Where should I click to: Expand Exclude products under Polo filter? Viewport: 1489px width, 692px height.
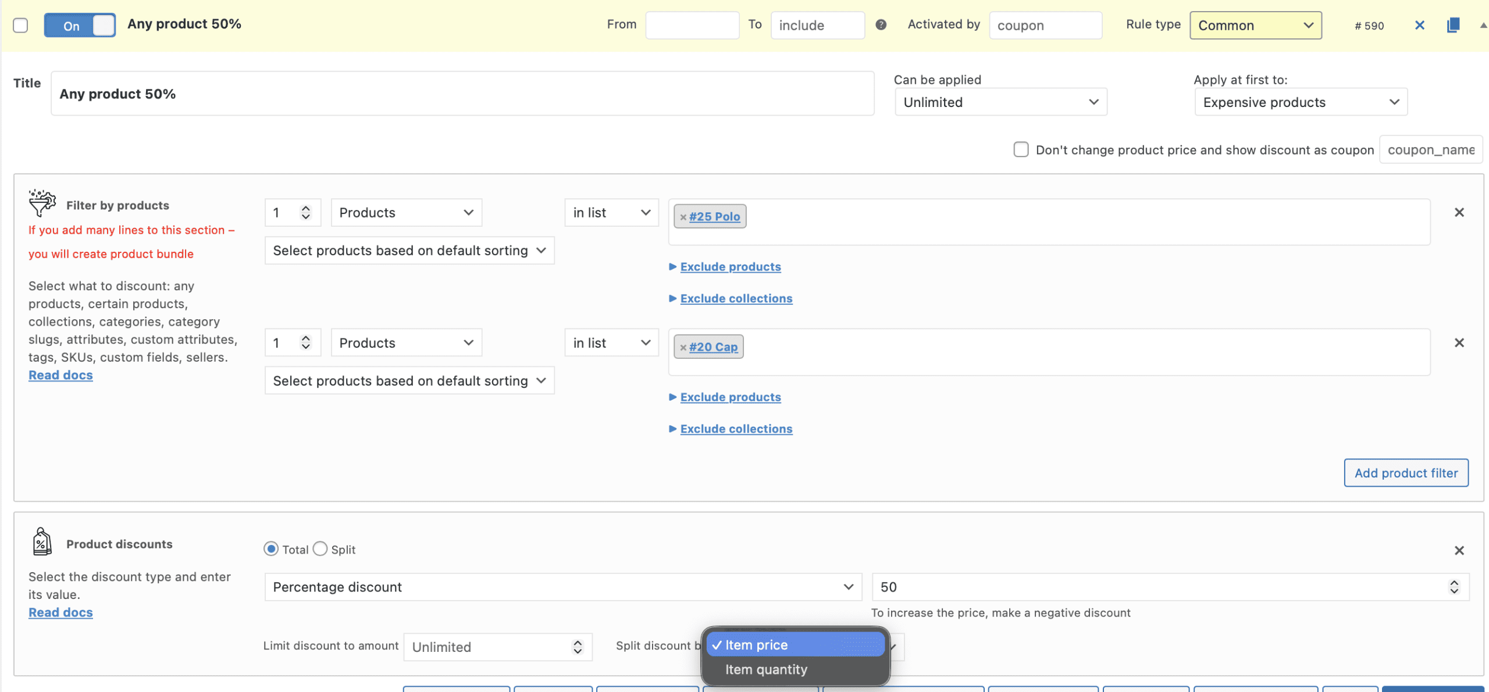pos(730,267)
